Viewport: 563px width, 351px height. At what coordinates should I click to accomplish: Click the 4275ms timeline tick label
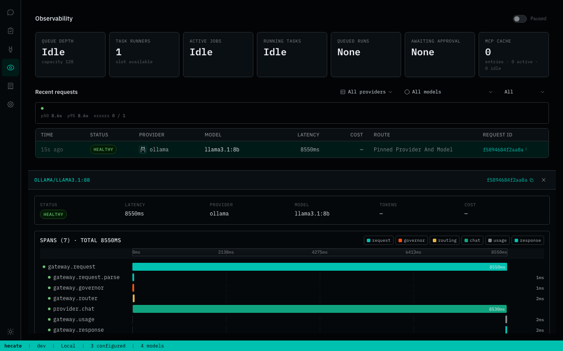coord(320,252)
